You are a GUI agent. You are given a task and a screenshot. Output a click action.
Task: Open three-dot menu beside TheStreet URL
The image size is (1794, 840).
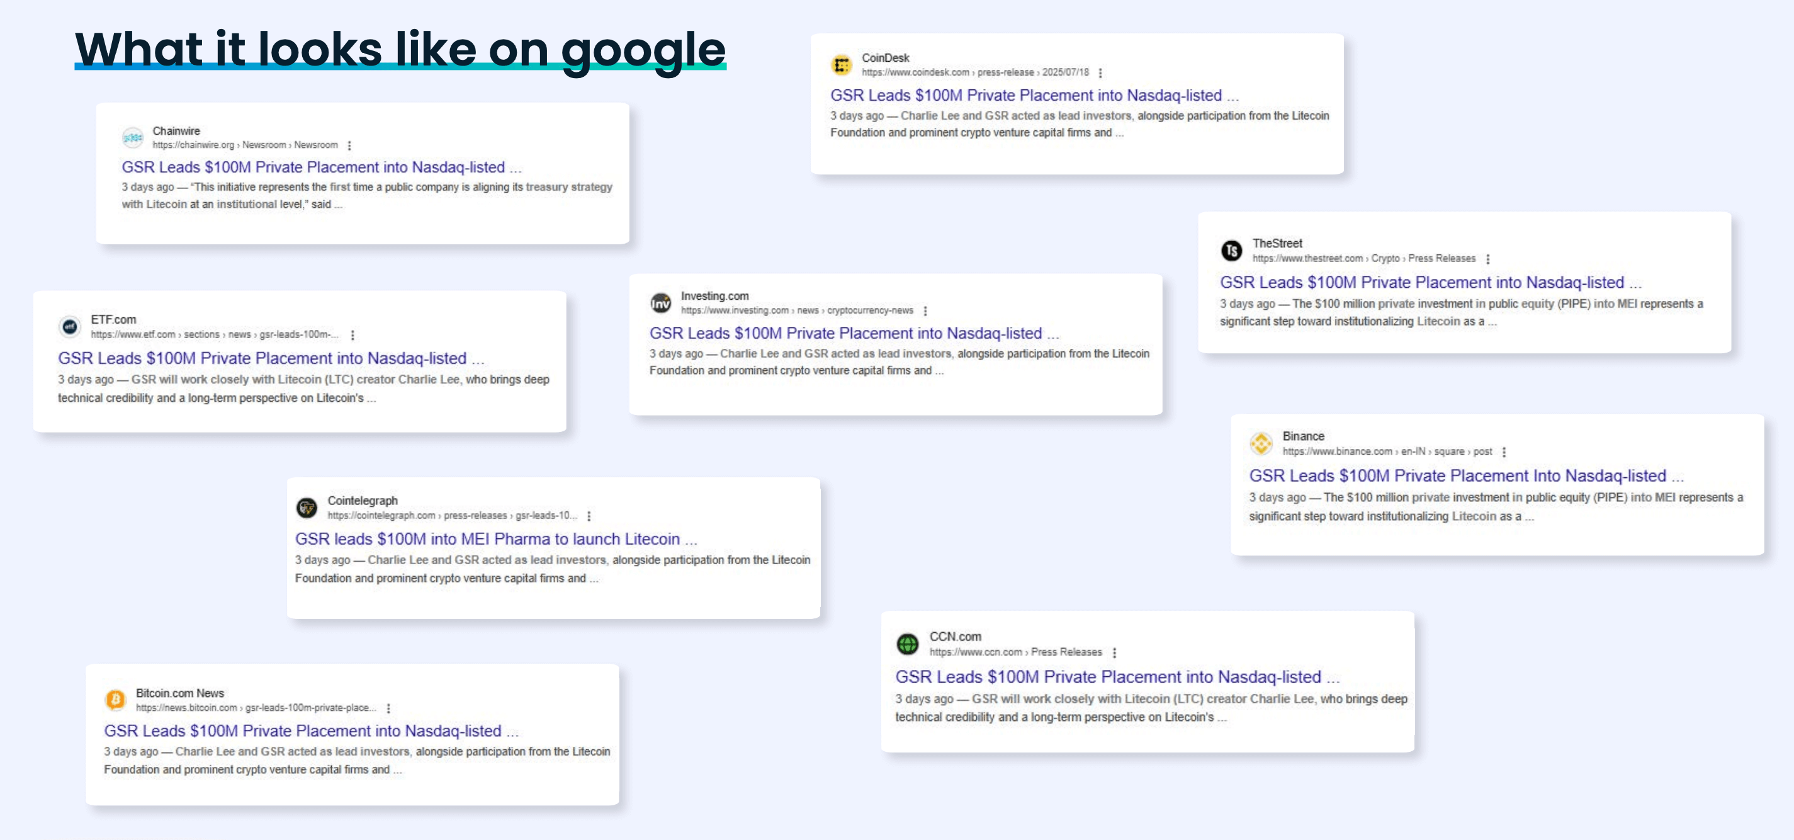coord(1488,259)
